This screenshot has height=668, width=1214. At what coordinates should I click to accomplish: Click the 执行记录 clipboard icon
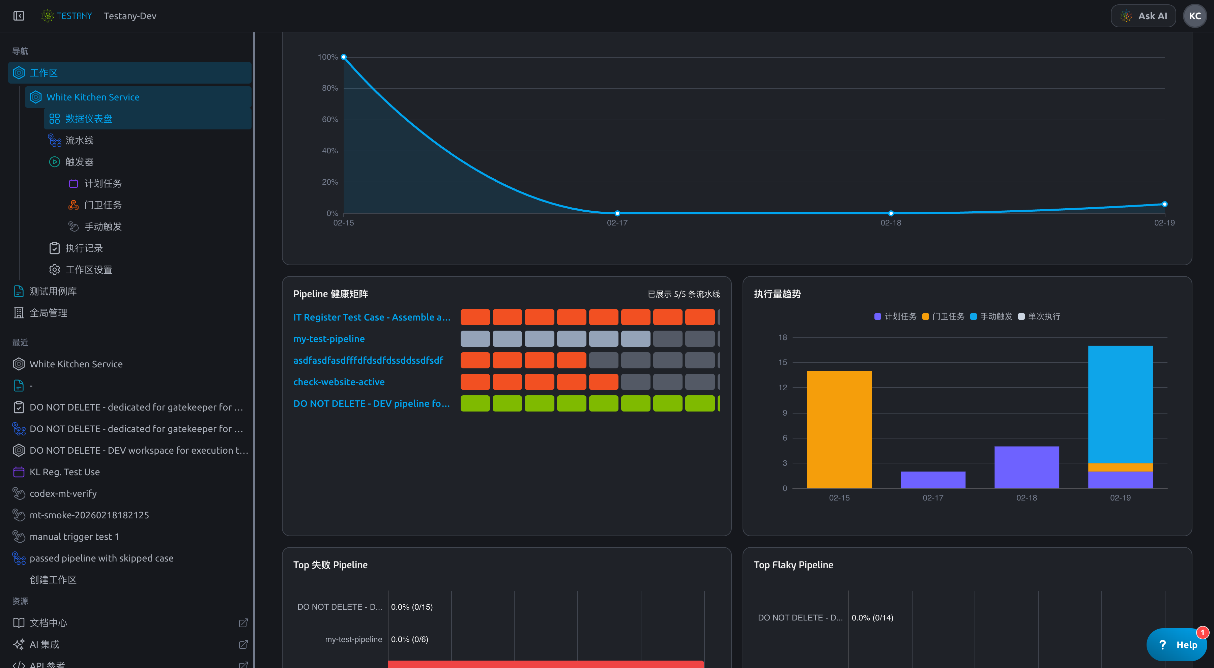pyautogui.click(x=55, y=248)
